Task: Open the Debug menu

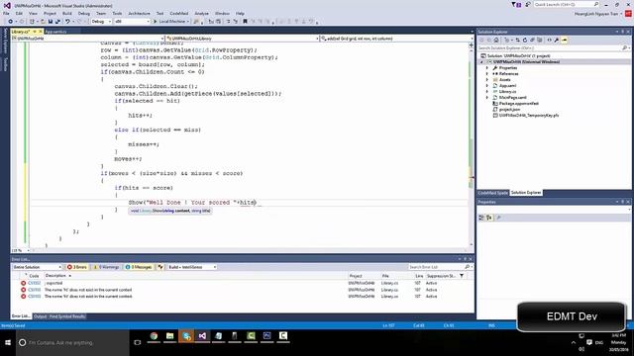Action: point(83,13)
